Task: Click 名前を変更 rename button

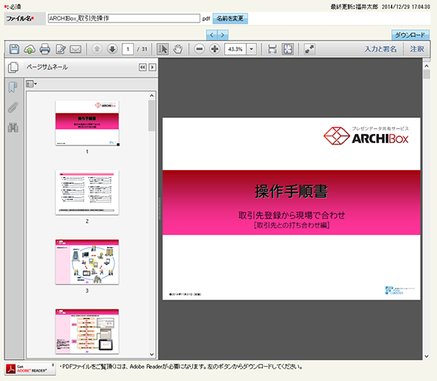Action: click(231, 18)
